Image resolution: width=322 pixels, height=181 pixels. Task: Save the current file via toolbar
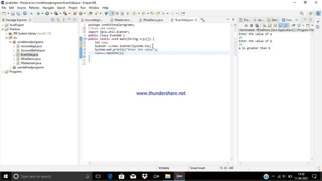(x=13, y=14)
